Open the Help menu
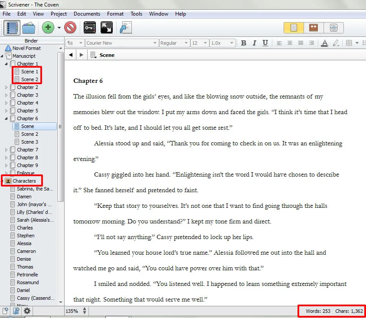 pos(180,14)
